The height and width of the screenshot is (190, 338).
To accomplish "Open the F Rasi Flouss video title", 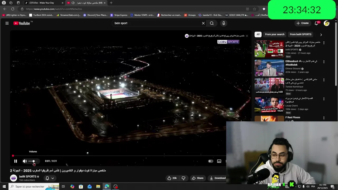I will (293, 117).
